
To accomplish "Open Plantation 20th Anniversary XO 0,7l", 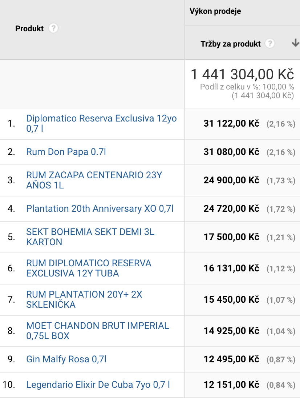I will coord(100,208).
